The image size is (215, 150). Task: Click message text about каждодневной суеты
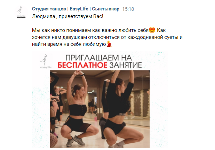[x=107, y=37]
